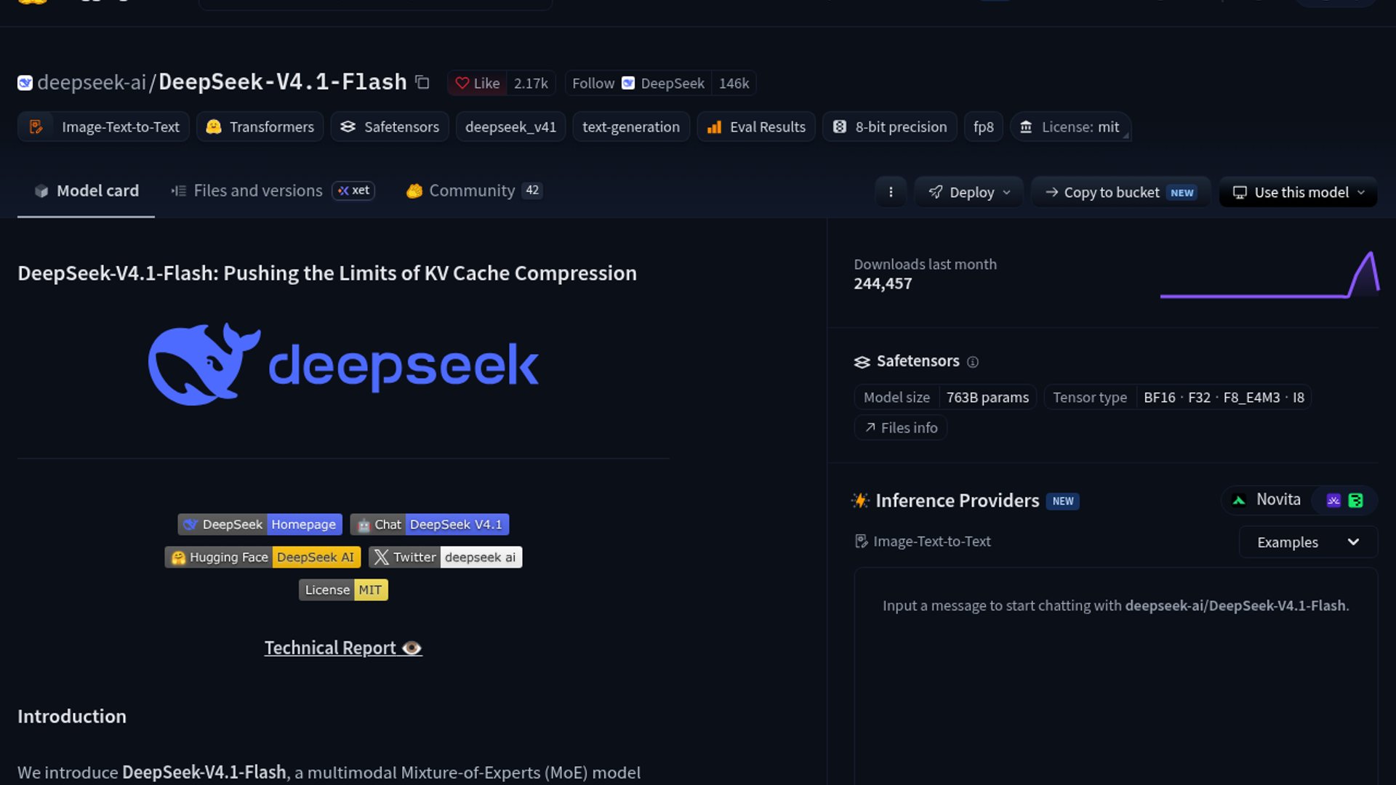This screenshot has height=785, width=1396.
Task: Expand the Use this model dropdown
Action: [1298, 192]
